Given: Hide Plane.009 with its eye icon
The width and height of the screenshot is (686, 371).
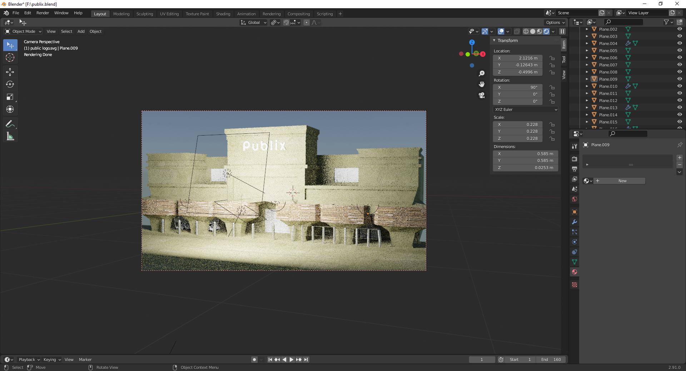Looking at the screenshot, I should [x=680, y=79].
